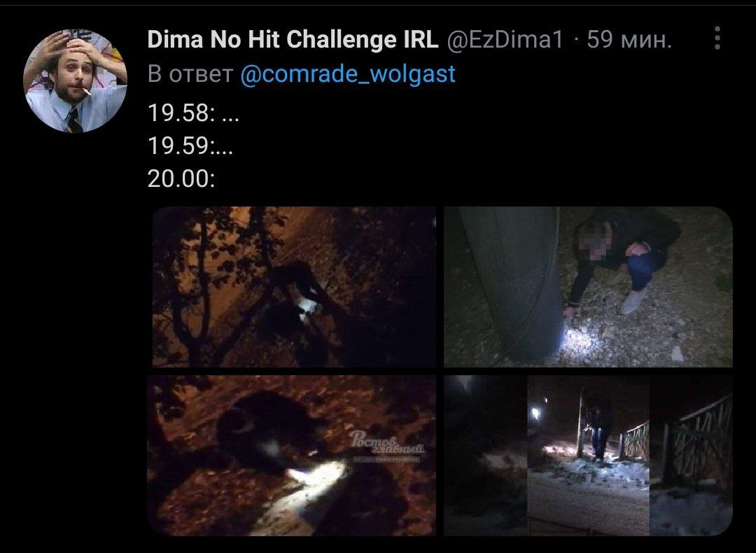Open the Dima No Hit Challenge IRL profile name
The height and width of the screenshot is (553, 756).
(293, 39)
